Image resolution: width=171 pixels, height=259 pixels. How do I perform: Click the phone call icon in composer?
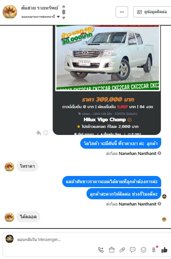(101, 250)
